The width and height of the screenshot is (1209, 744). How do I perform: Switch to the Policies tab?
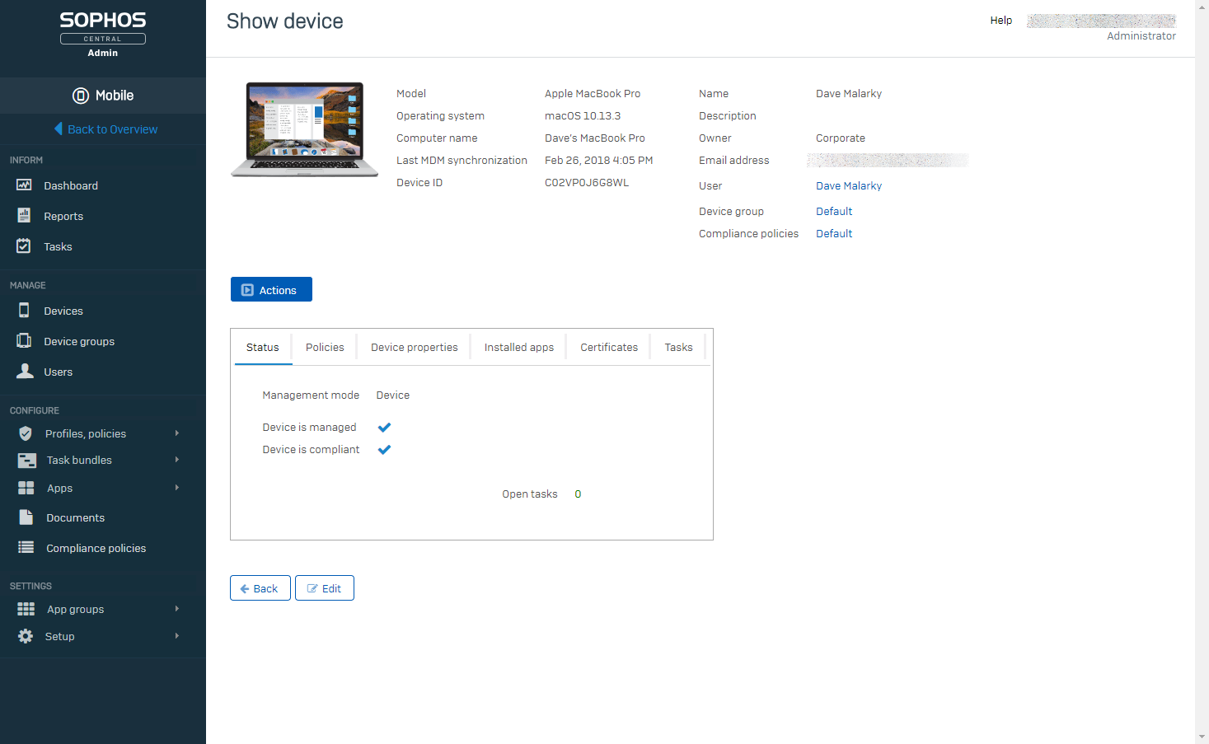[x=325, y=347]
